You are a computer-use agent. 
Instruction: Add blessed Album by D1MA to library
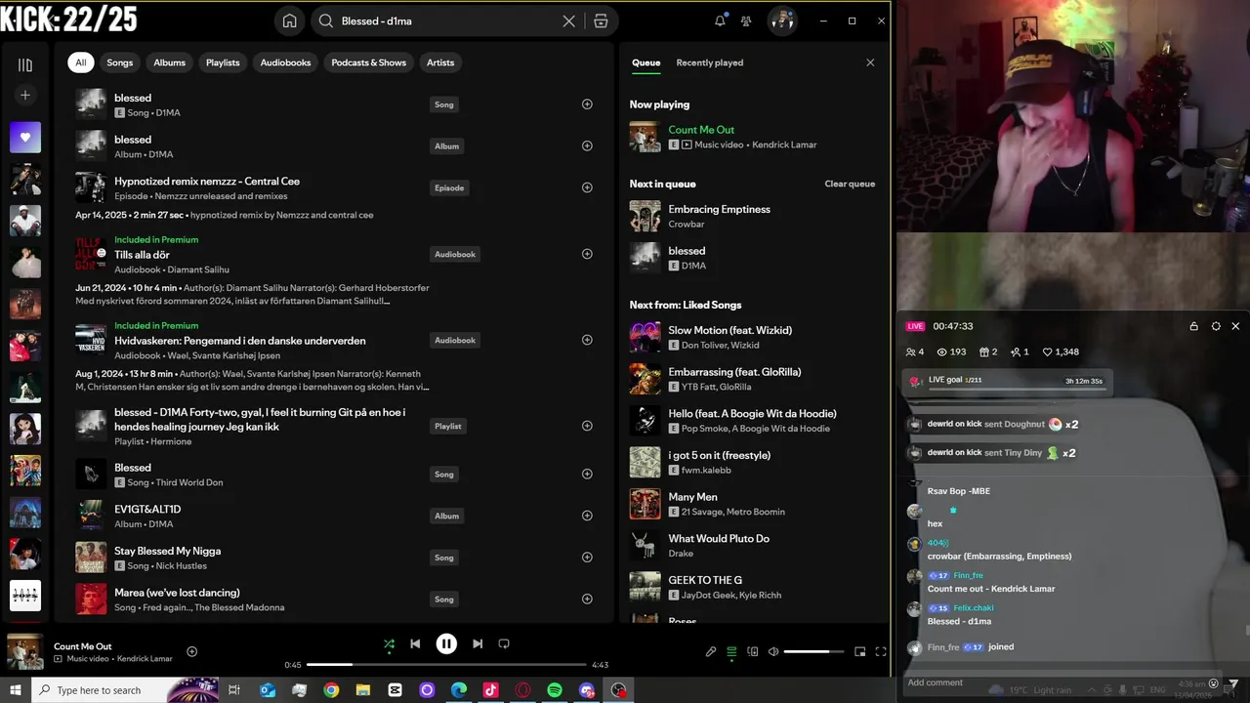click(587, 146)
